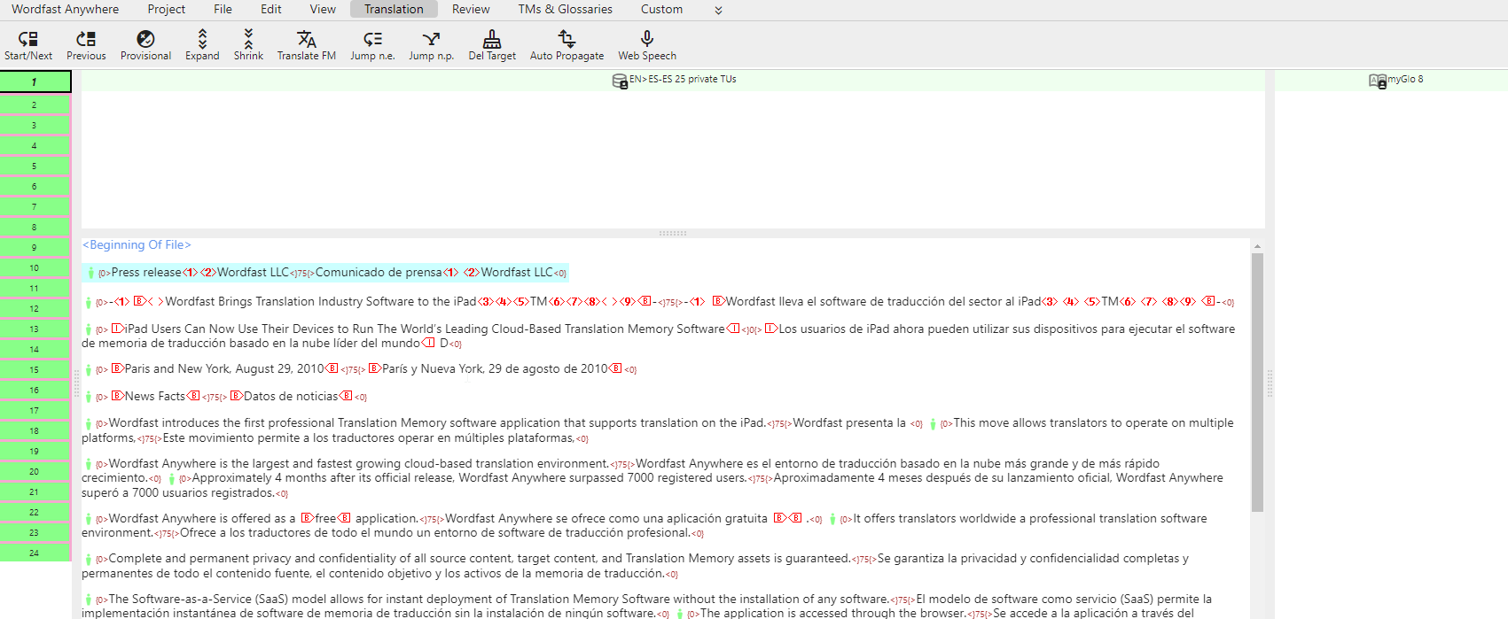Open the TMs & Glossaries tab
1508x619 pixels.
pos(566,9)
